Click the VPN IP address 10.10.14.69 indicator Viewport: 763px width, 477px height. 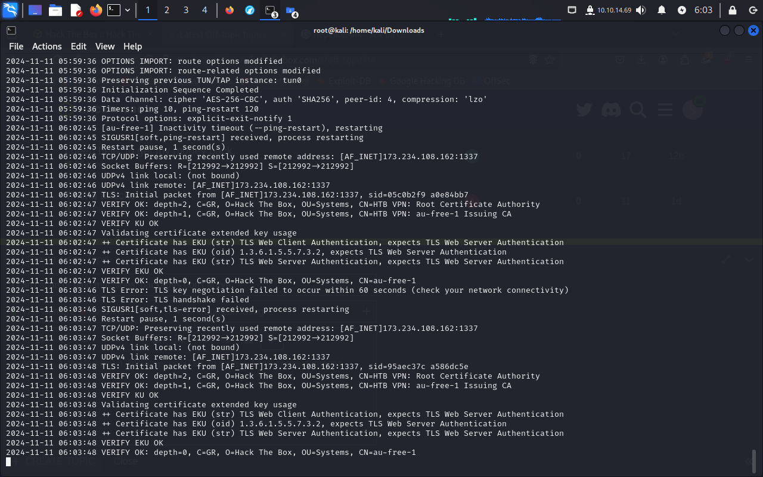click(614, 10)
